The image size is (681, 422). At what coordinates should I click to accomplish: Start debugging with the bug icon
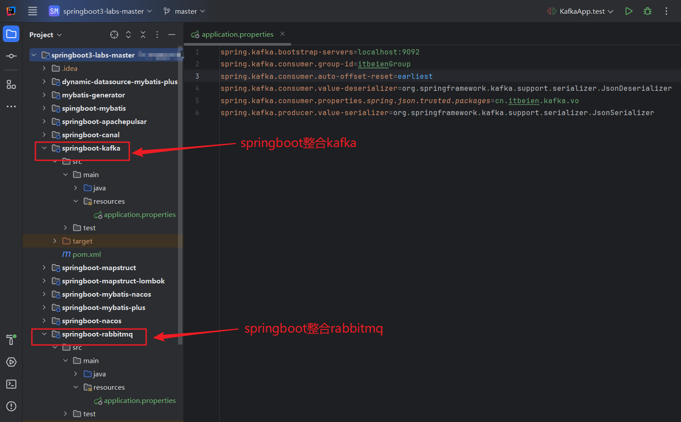(x=647, y=11)
